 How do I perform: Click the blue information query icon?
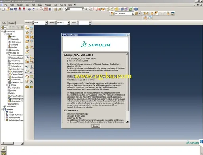[136, 9]
